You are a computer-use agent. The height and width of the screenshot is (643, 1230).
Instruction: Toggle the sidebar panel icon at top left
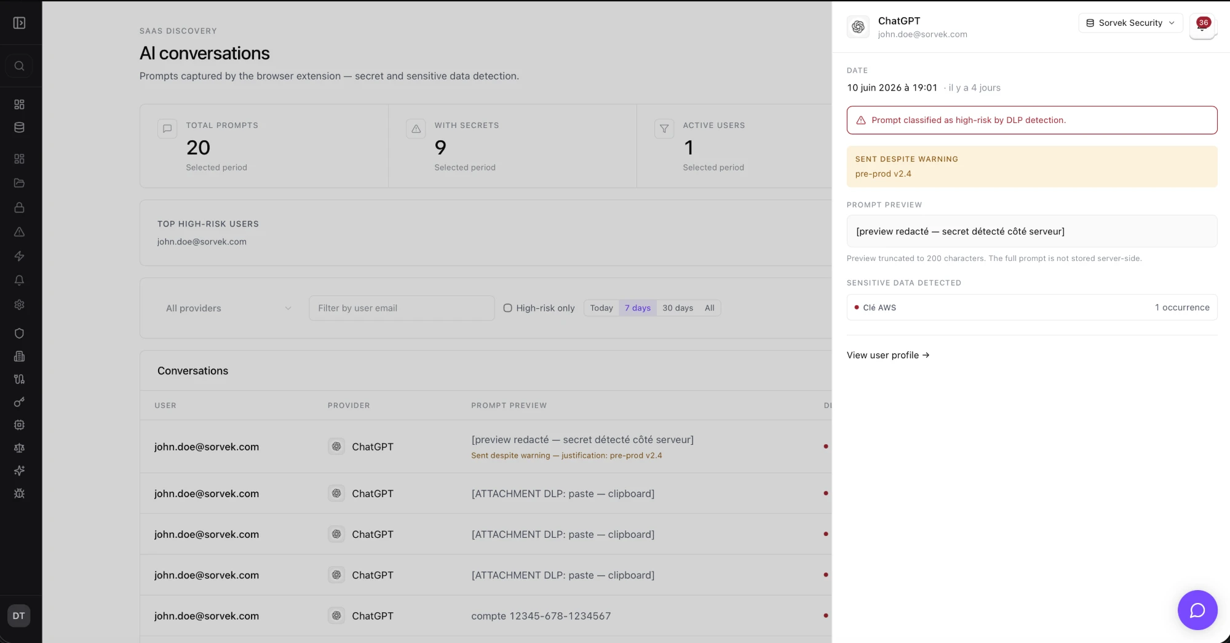[x=19, y=23]
